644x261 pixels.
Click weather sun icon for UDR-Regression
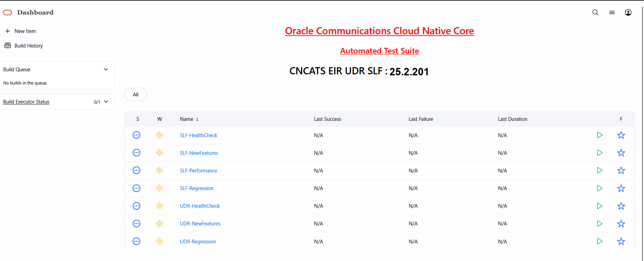point(159,241)
